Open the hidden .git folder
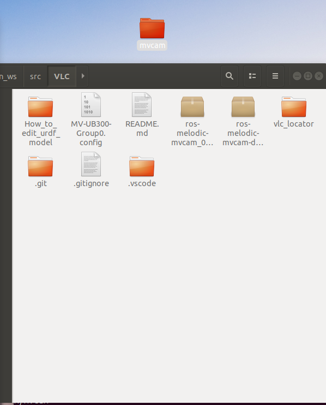This screenshot has width=326, height=405. coord(40,166)
